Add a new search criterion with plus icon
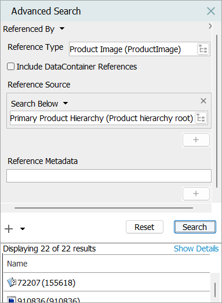 click(9, 229)
